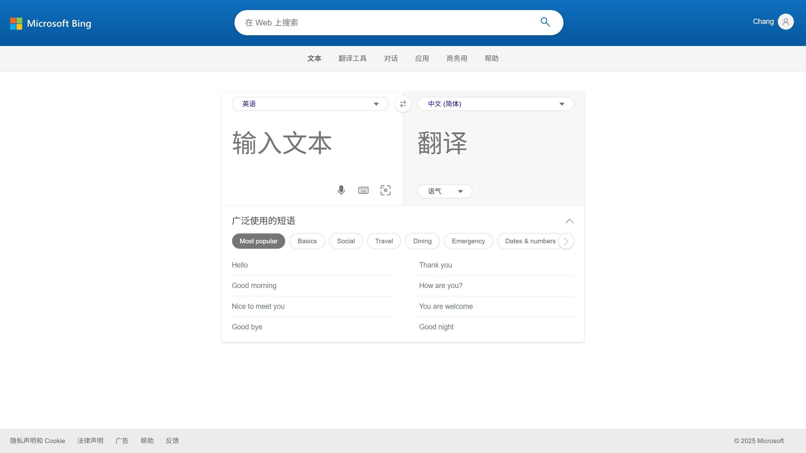Switch to the Travel phrase category
Viewport: 806px width, 453px height.
[x=384, y=241]
